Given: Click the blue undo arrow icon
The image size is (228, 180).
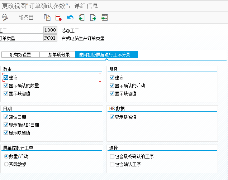Looking at the screenshot, I should [70, 18].
